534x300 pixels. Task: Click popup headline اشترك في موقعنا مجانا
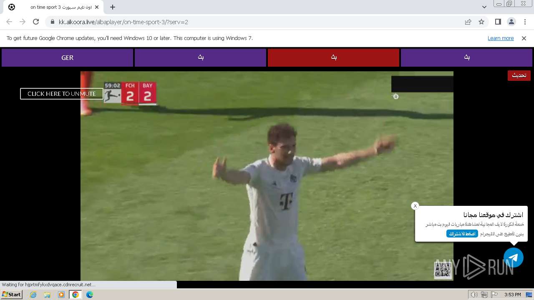pyautogui.click(x=493, y=215)
